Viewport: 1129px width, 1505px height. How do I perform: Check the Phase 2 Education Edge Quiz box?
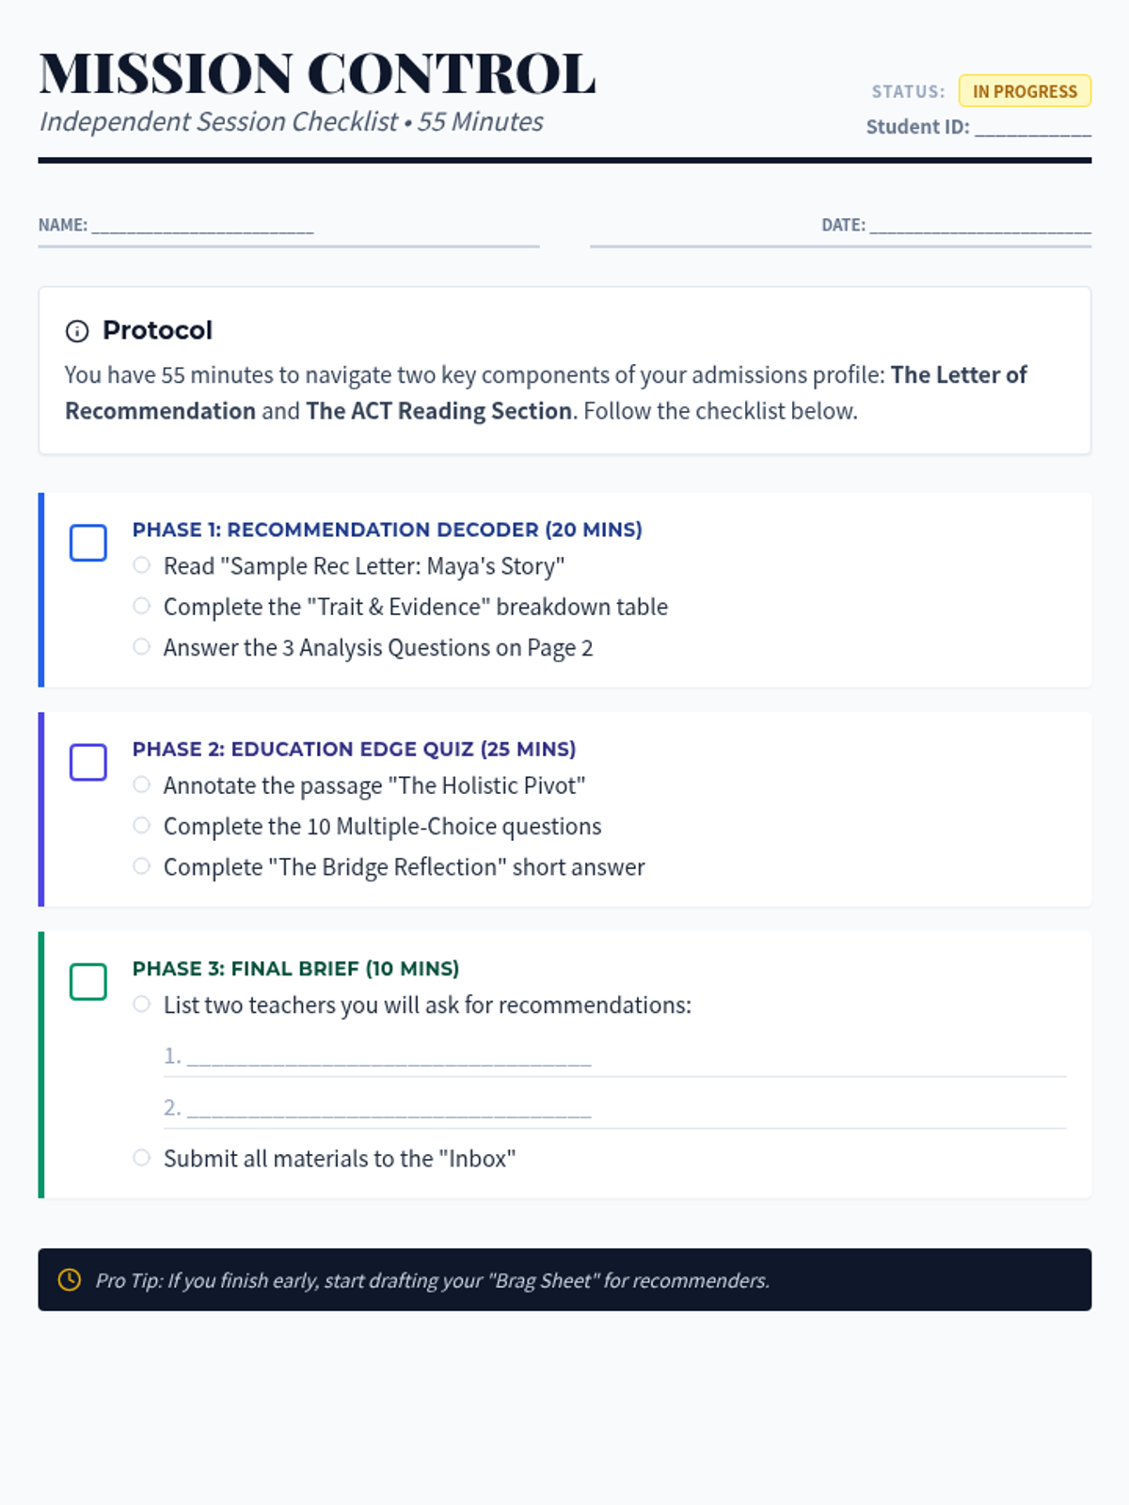(88, 762)
